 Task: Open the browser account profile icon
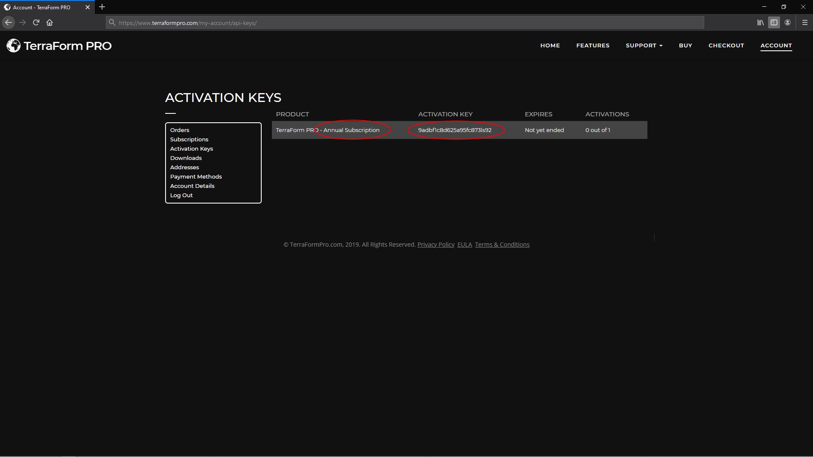[788, 22]
